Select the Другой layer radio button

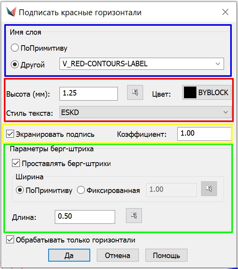[x=15, y=64]
